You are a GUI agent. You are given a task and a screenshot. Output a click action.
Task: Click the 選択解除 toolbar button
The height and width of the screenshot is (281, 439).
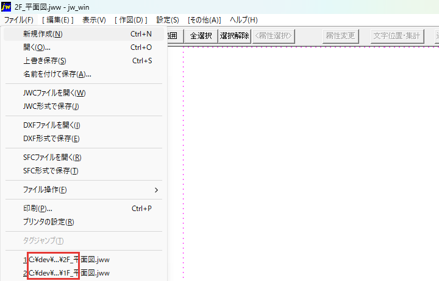(235, 36)
